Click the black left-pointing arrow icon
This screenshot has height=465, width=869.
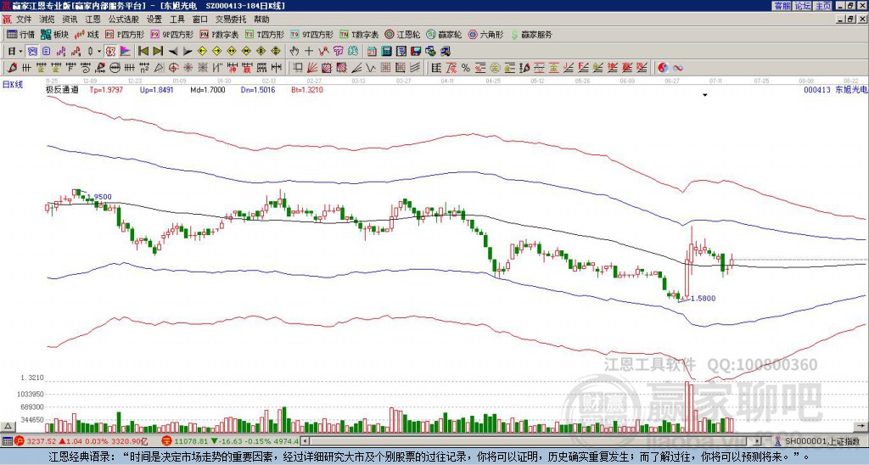[x=173, y=52]
